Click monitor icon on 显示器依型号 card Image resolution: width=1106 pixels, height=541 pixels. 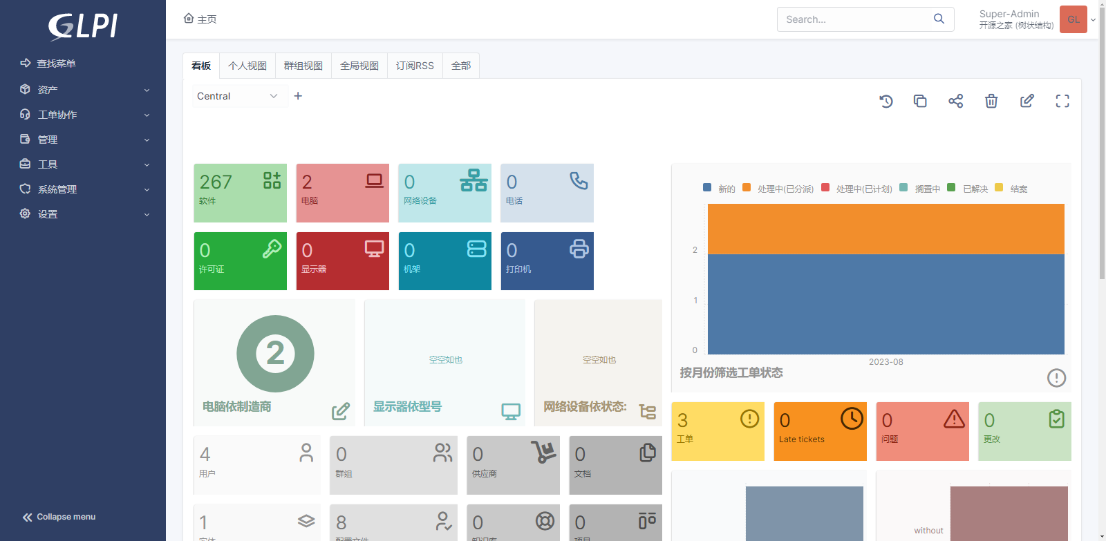pos(511,412)
